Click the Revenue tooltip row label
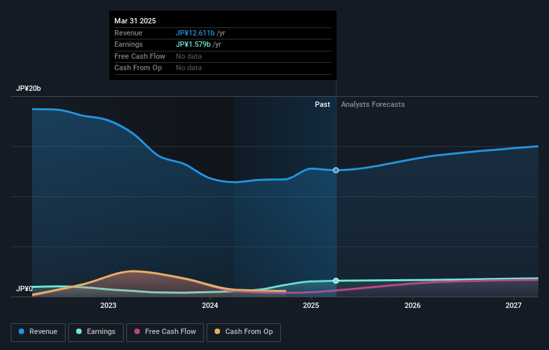The width and height of the screenshot is (549, 350). [x=128, y=33]
